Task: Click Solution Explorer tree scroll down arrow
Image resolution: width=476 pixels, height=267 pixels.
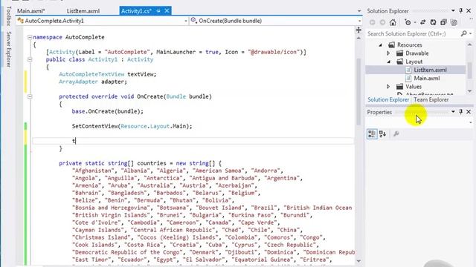Action: click(x=469, y=90)
